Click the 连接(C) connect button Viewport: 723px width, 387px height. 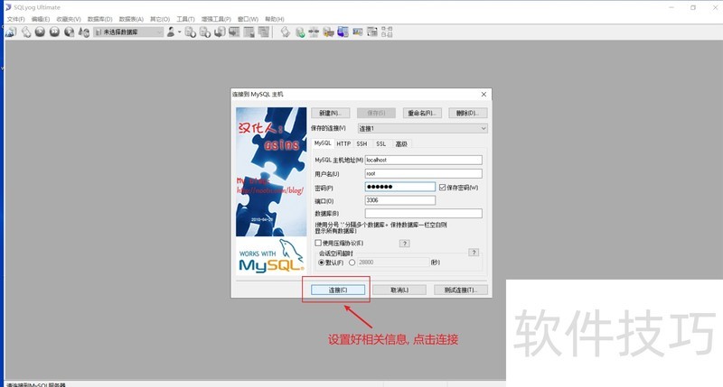pos(338,290)
